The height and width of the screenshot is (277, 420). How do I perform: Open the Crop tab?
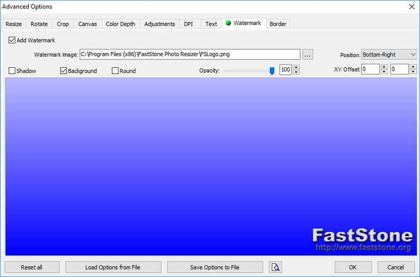(62, 24)
